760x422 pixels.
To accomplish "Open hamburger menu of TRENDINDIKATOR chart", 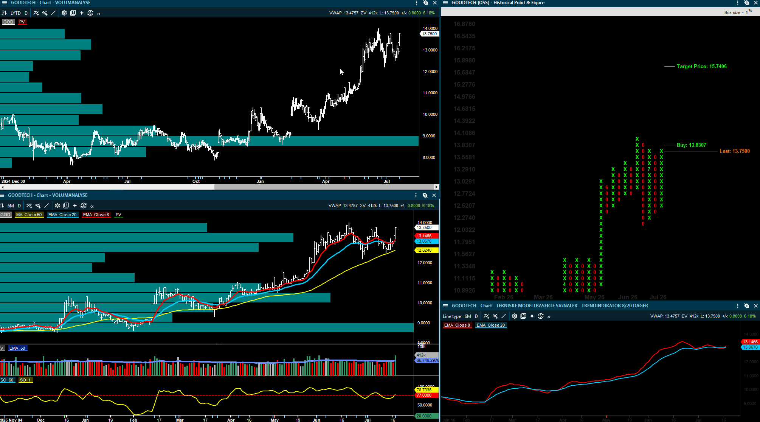I will (445, 306).
